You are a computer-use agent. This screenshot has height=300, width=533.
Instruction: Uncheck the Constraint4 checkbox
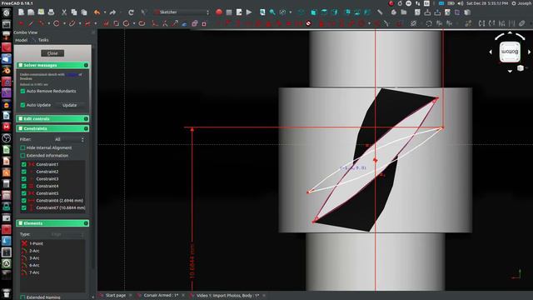tap(24, 186)
